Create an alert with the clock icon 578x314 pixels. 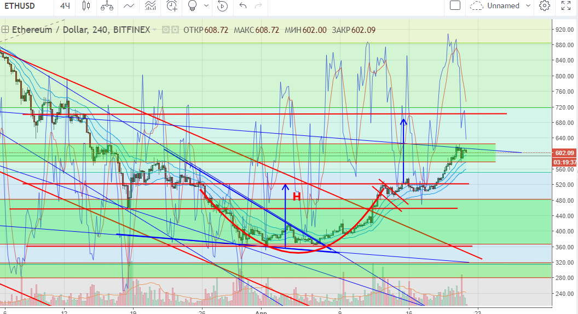pyautogui.click(x=172, y=6)
